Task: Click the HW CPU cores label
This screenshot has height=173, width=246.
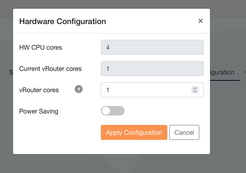Action: click(x=40, y=48)
